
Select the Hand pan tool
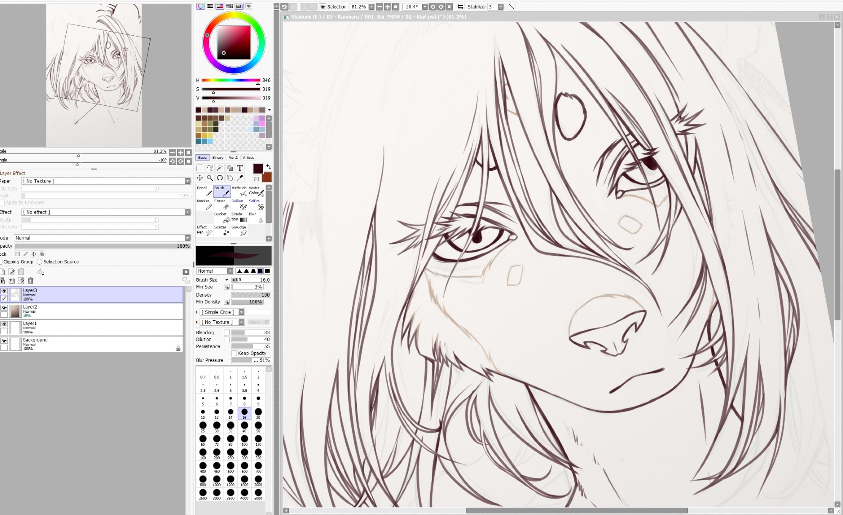[x=230, y=178]
